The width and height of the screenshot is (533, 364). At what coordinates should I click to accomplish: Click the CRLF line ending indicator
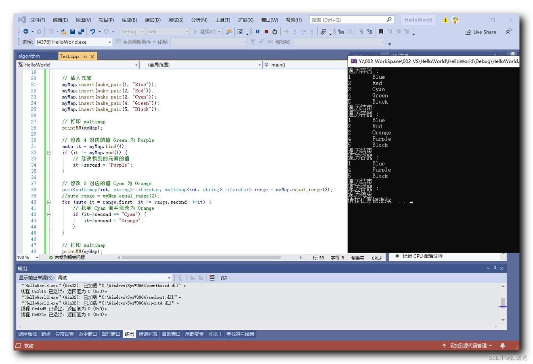coord(377,258)
